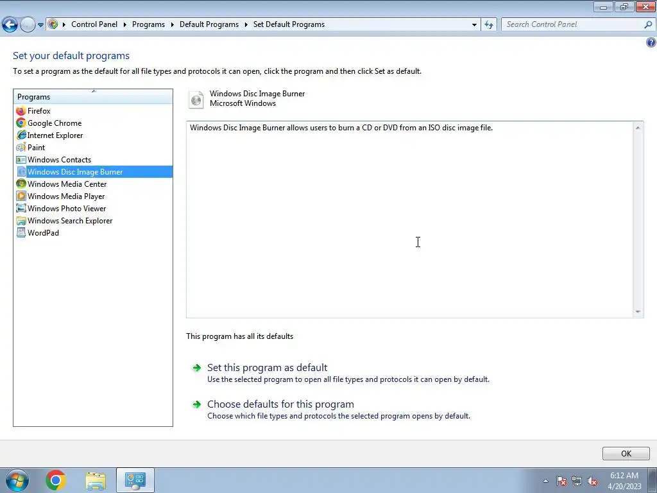Refresh the Control Panel view
Image resolution: width=657 pixels, height=493 pixels.
[x=489, y=25]
